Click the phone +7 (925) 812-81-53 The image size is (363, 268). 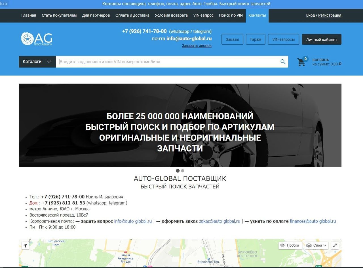coord(63,203)
